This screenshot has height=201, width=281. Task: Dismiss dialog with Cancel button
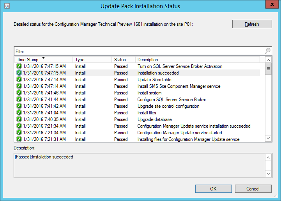[x=253, y=189]
